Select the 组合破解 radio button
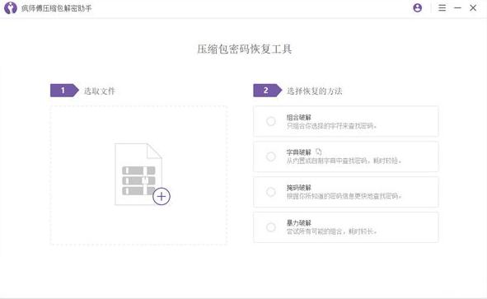 [x=271, y=121]
